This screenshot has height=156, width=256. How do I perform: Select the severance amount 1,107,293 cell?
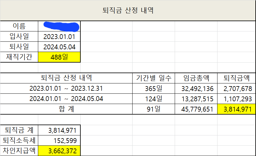[236, 99]
